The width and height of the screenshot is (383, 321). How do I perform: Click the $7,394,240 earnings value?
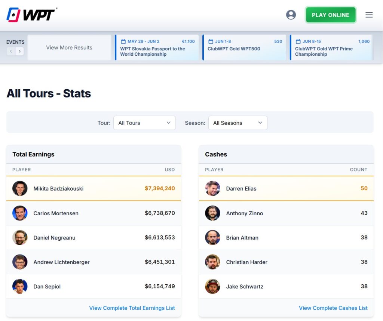tap(160, 188)
